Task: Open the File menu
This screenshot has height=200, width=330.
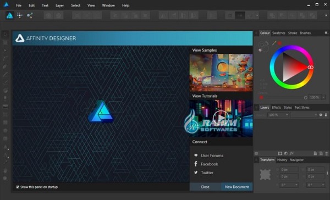Action: click(x=19, y=5)
